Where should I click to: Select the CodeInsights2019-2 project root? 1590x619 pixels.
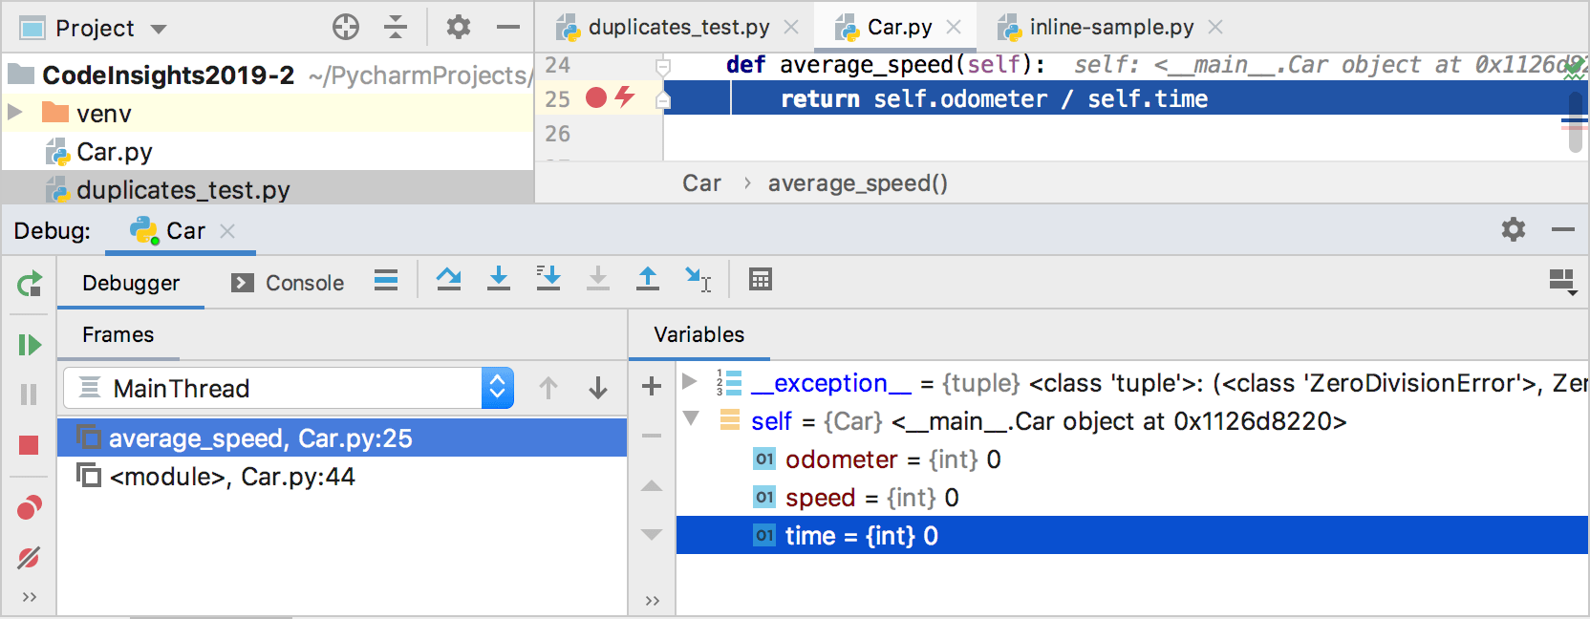click(x=168, y=75)
